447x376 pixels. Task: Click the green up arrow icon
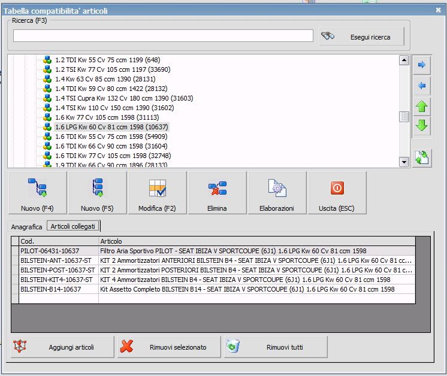[x=422, y=107]
